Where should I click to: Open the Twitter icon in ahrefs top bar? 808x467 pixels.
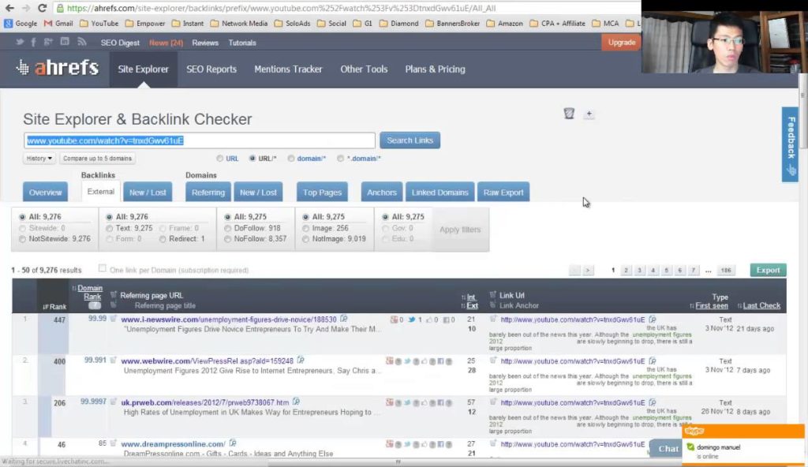(x=20, y=43)
